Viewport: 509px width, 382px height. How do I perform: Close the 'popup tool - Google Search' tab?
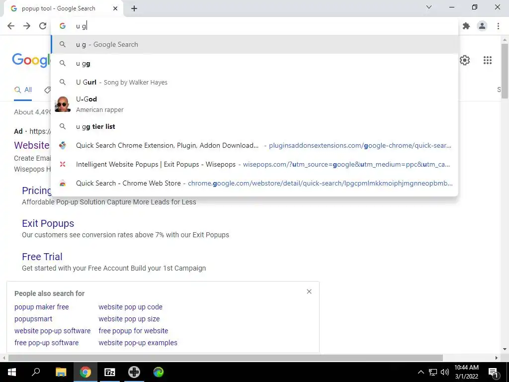pos(115,8)
